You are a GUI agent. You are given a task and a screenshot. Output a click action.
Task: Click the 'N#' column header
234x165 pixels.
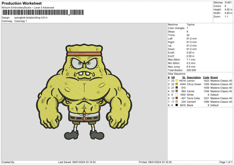(173, 77)
